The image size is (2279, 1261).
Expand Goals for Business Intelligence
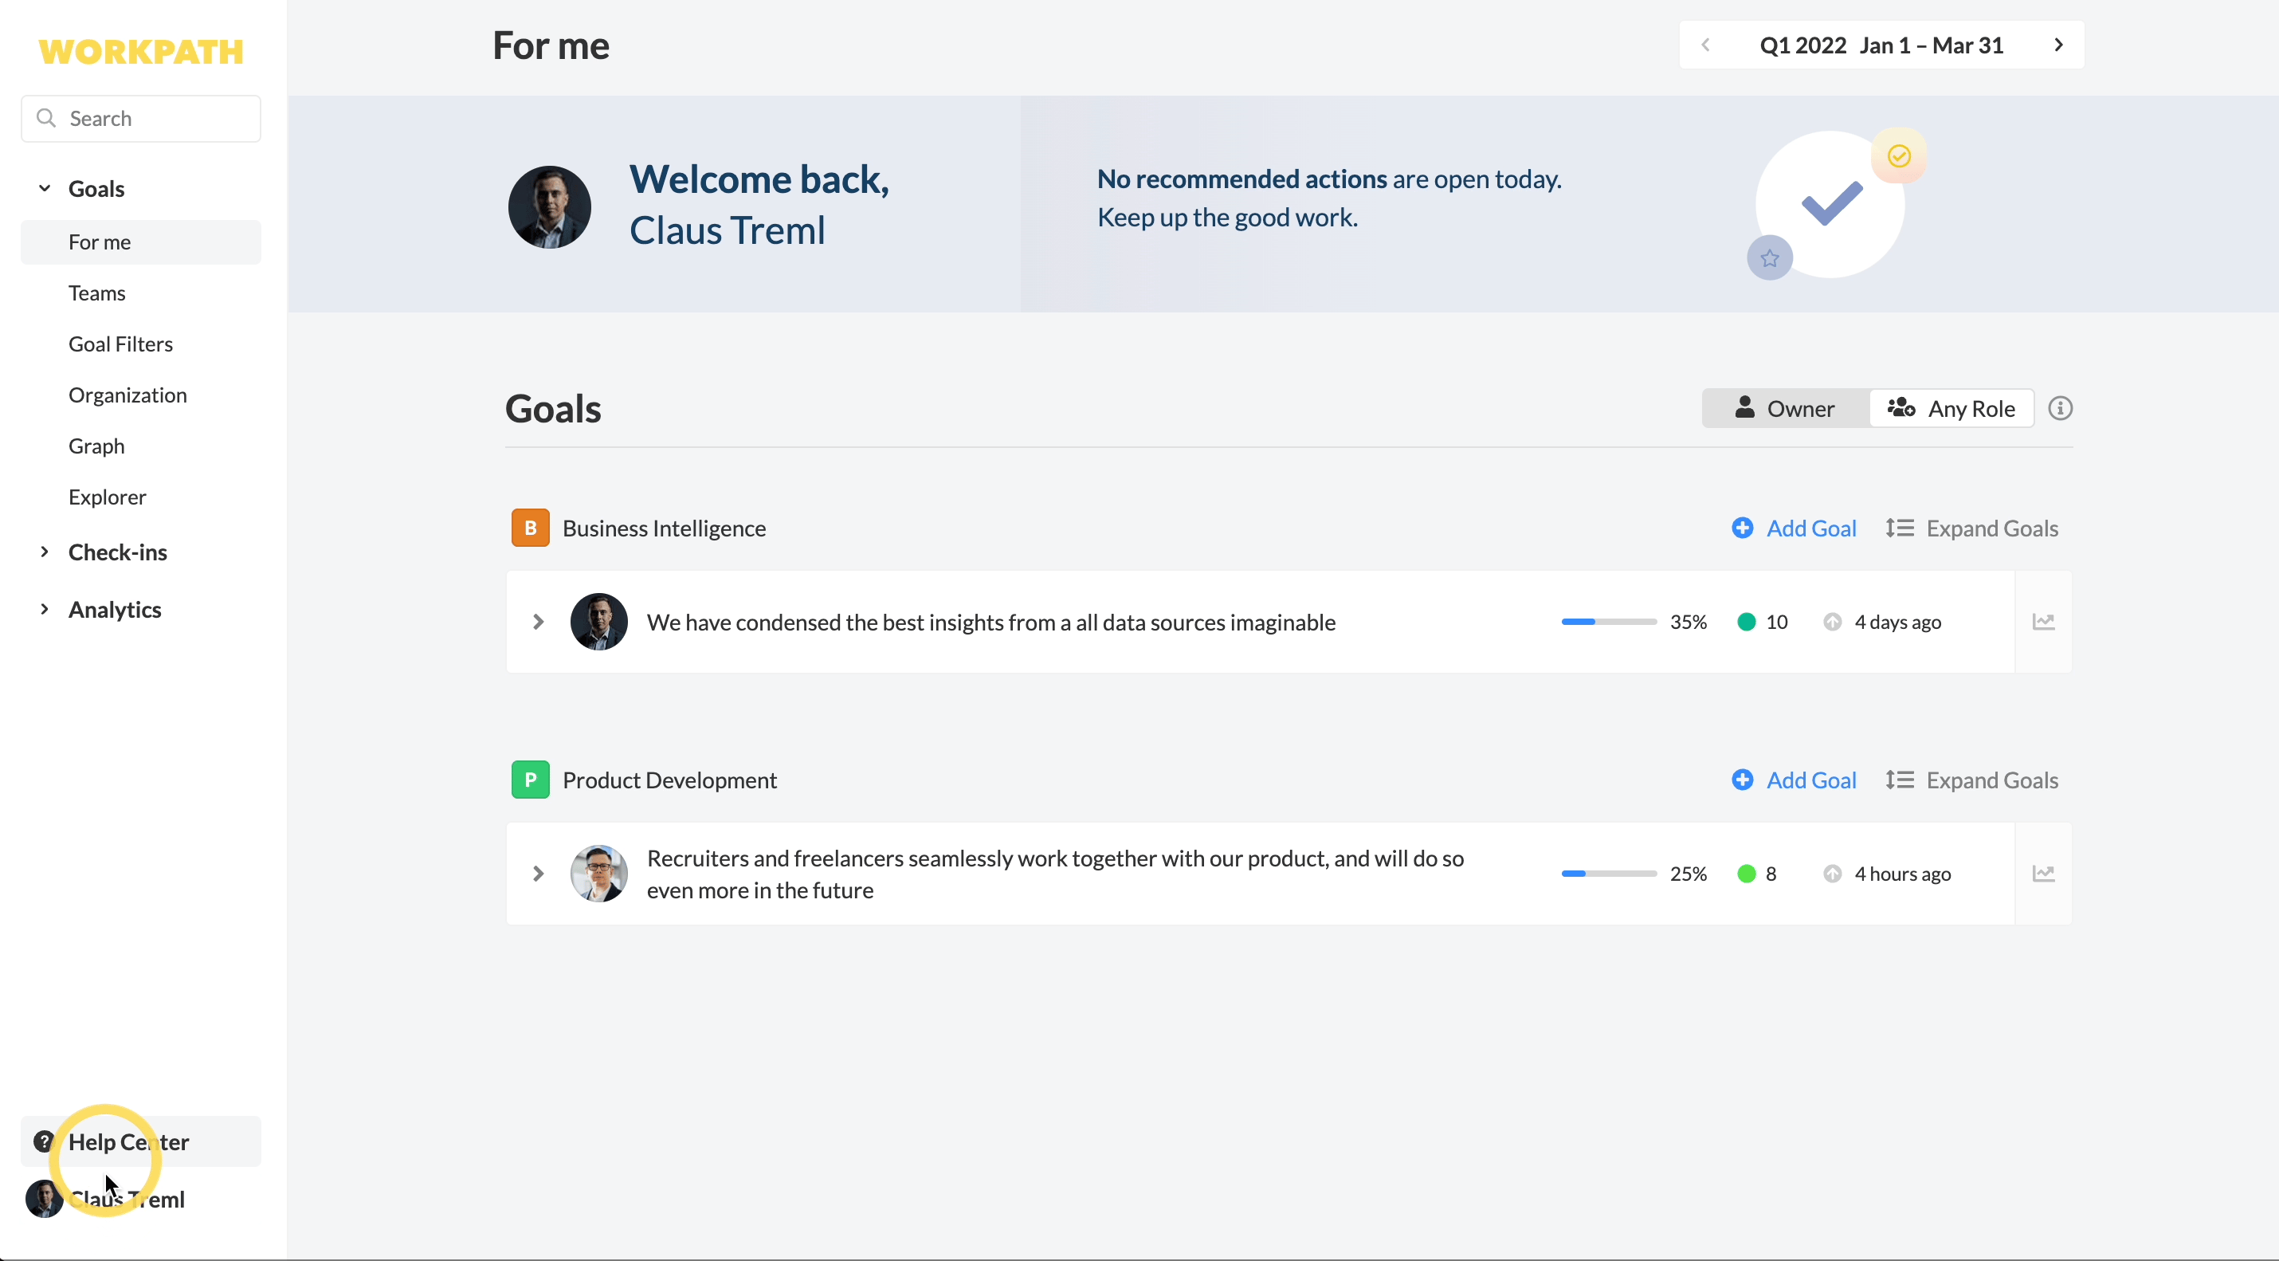[x=1971, y=528]
